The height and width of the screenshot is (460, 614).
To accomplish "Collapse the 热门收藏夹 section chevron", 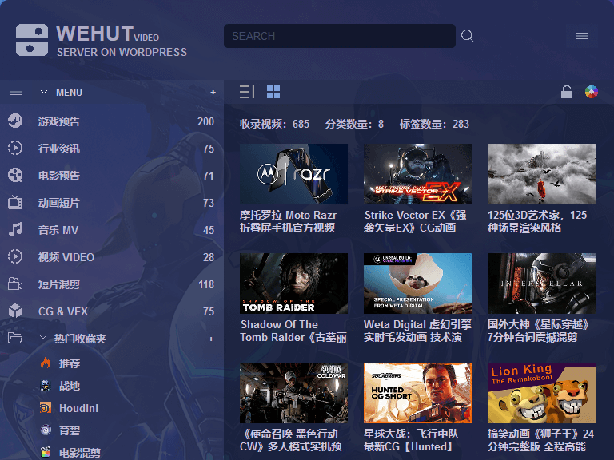I will pyautogui.click(x=43, y=338).
